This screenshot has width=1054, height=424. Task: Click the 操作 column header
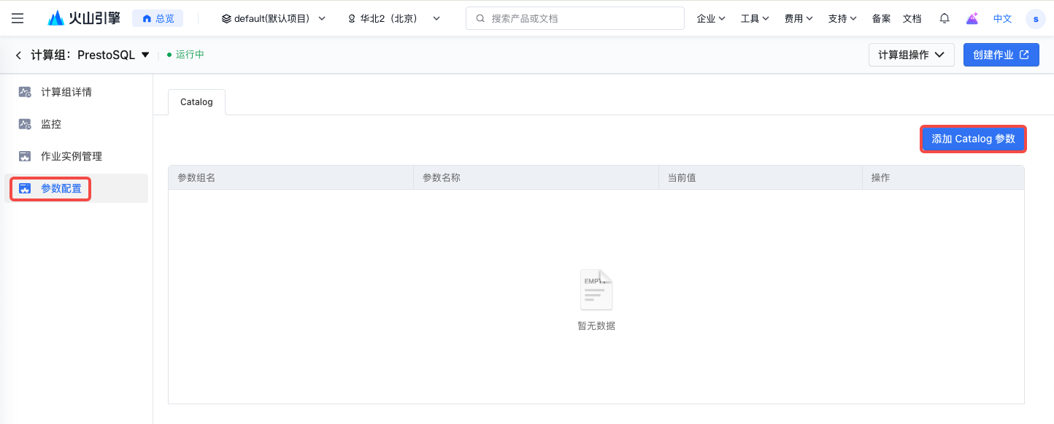point(943,177)
